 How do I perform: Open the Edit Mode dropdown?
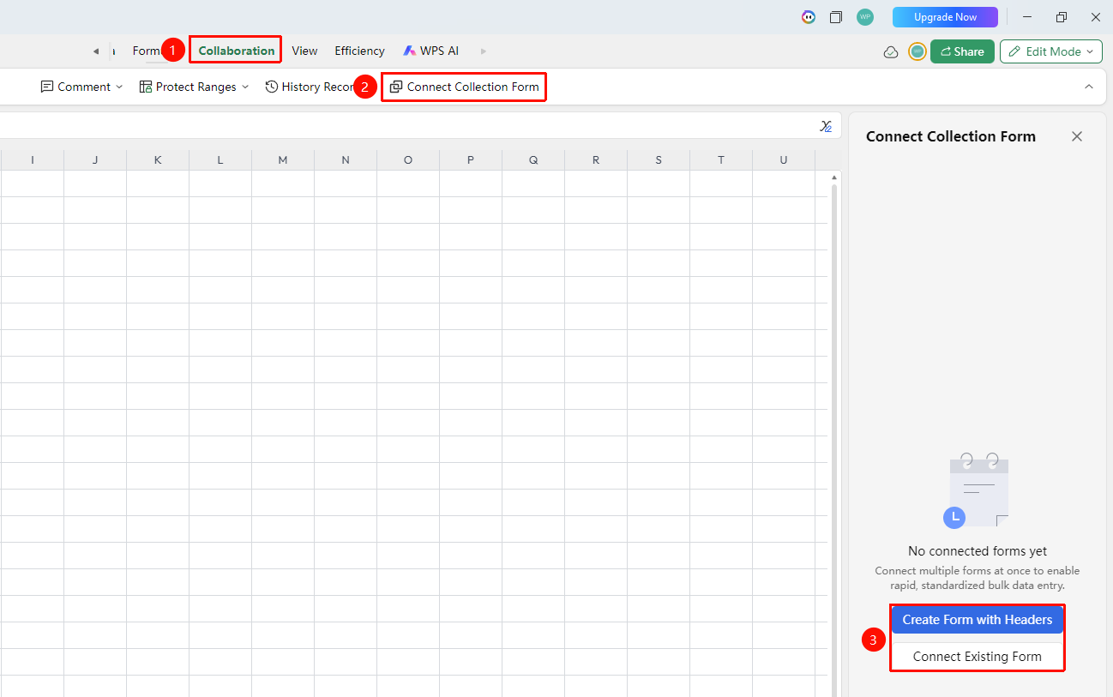click(x=1050, y=51)
